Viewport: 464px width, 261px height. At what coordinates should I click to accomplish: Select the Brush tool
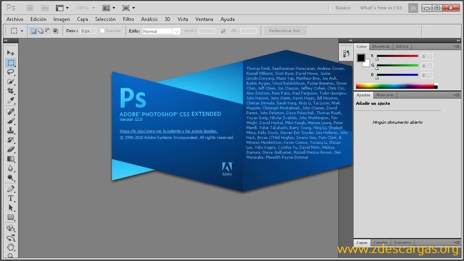11,121
